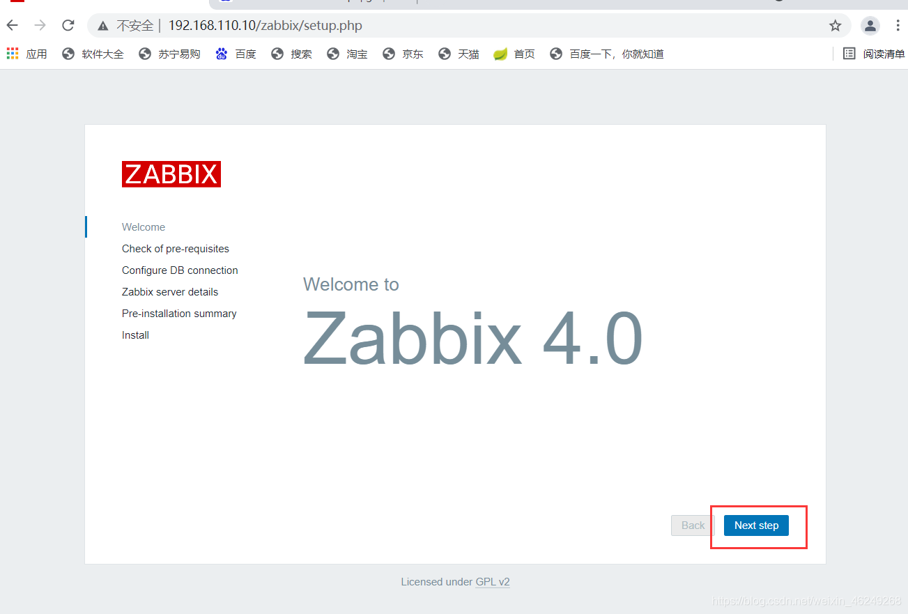The height and width of the screenshot is (614, 908).
Task: Select Zabbix server details step
Action: click(x=170, y=292)
